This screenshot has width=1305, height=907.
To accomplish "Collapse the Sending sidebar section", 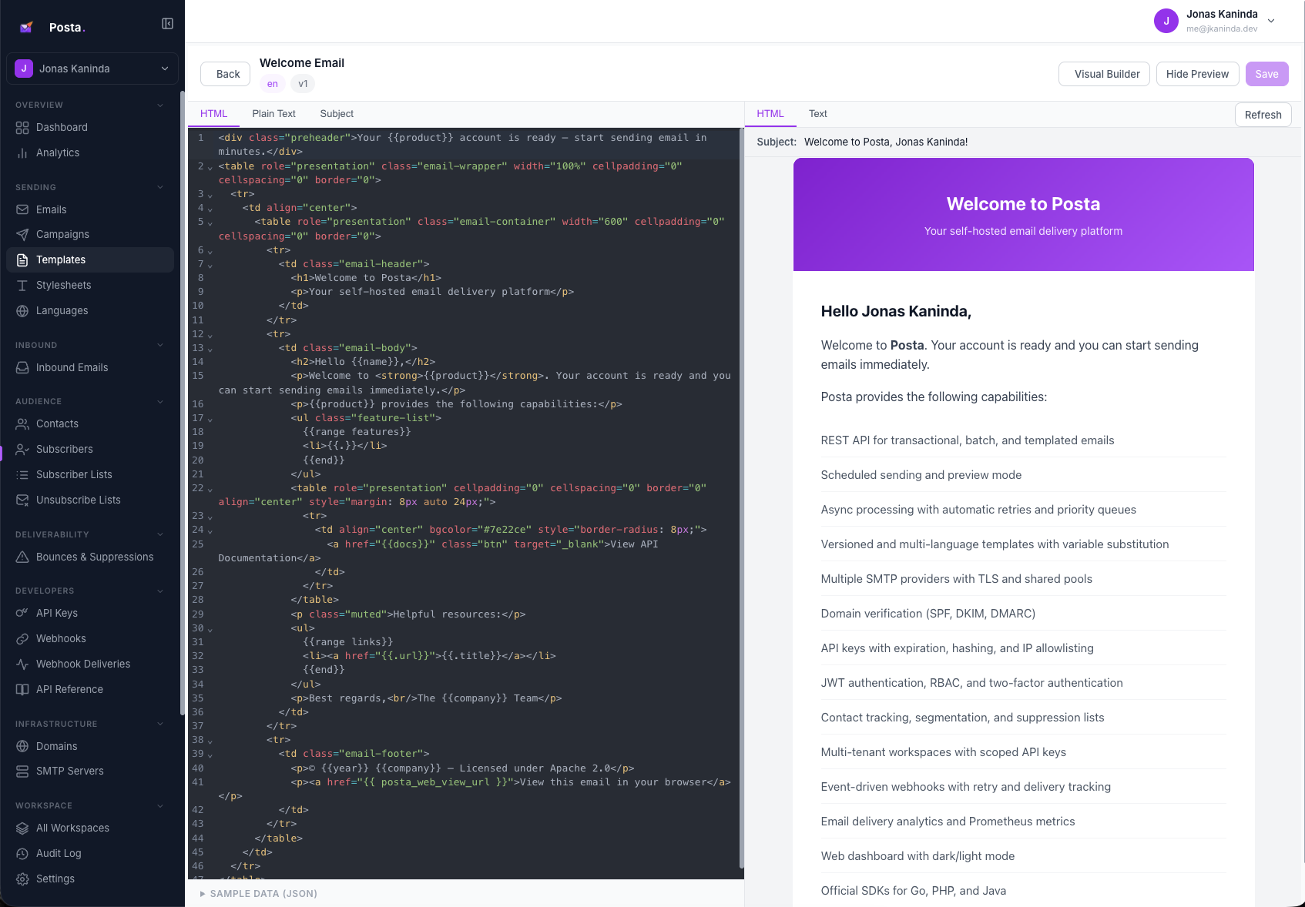I will [160, 187].
